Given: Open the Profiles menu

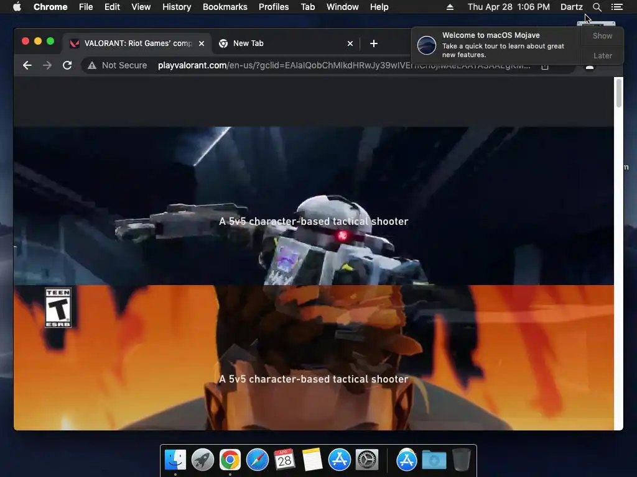Looking at the screenshot, I should 274,7.
